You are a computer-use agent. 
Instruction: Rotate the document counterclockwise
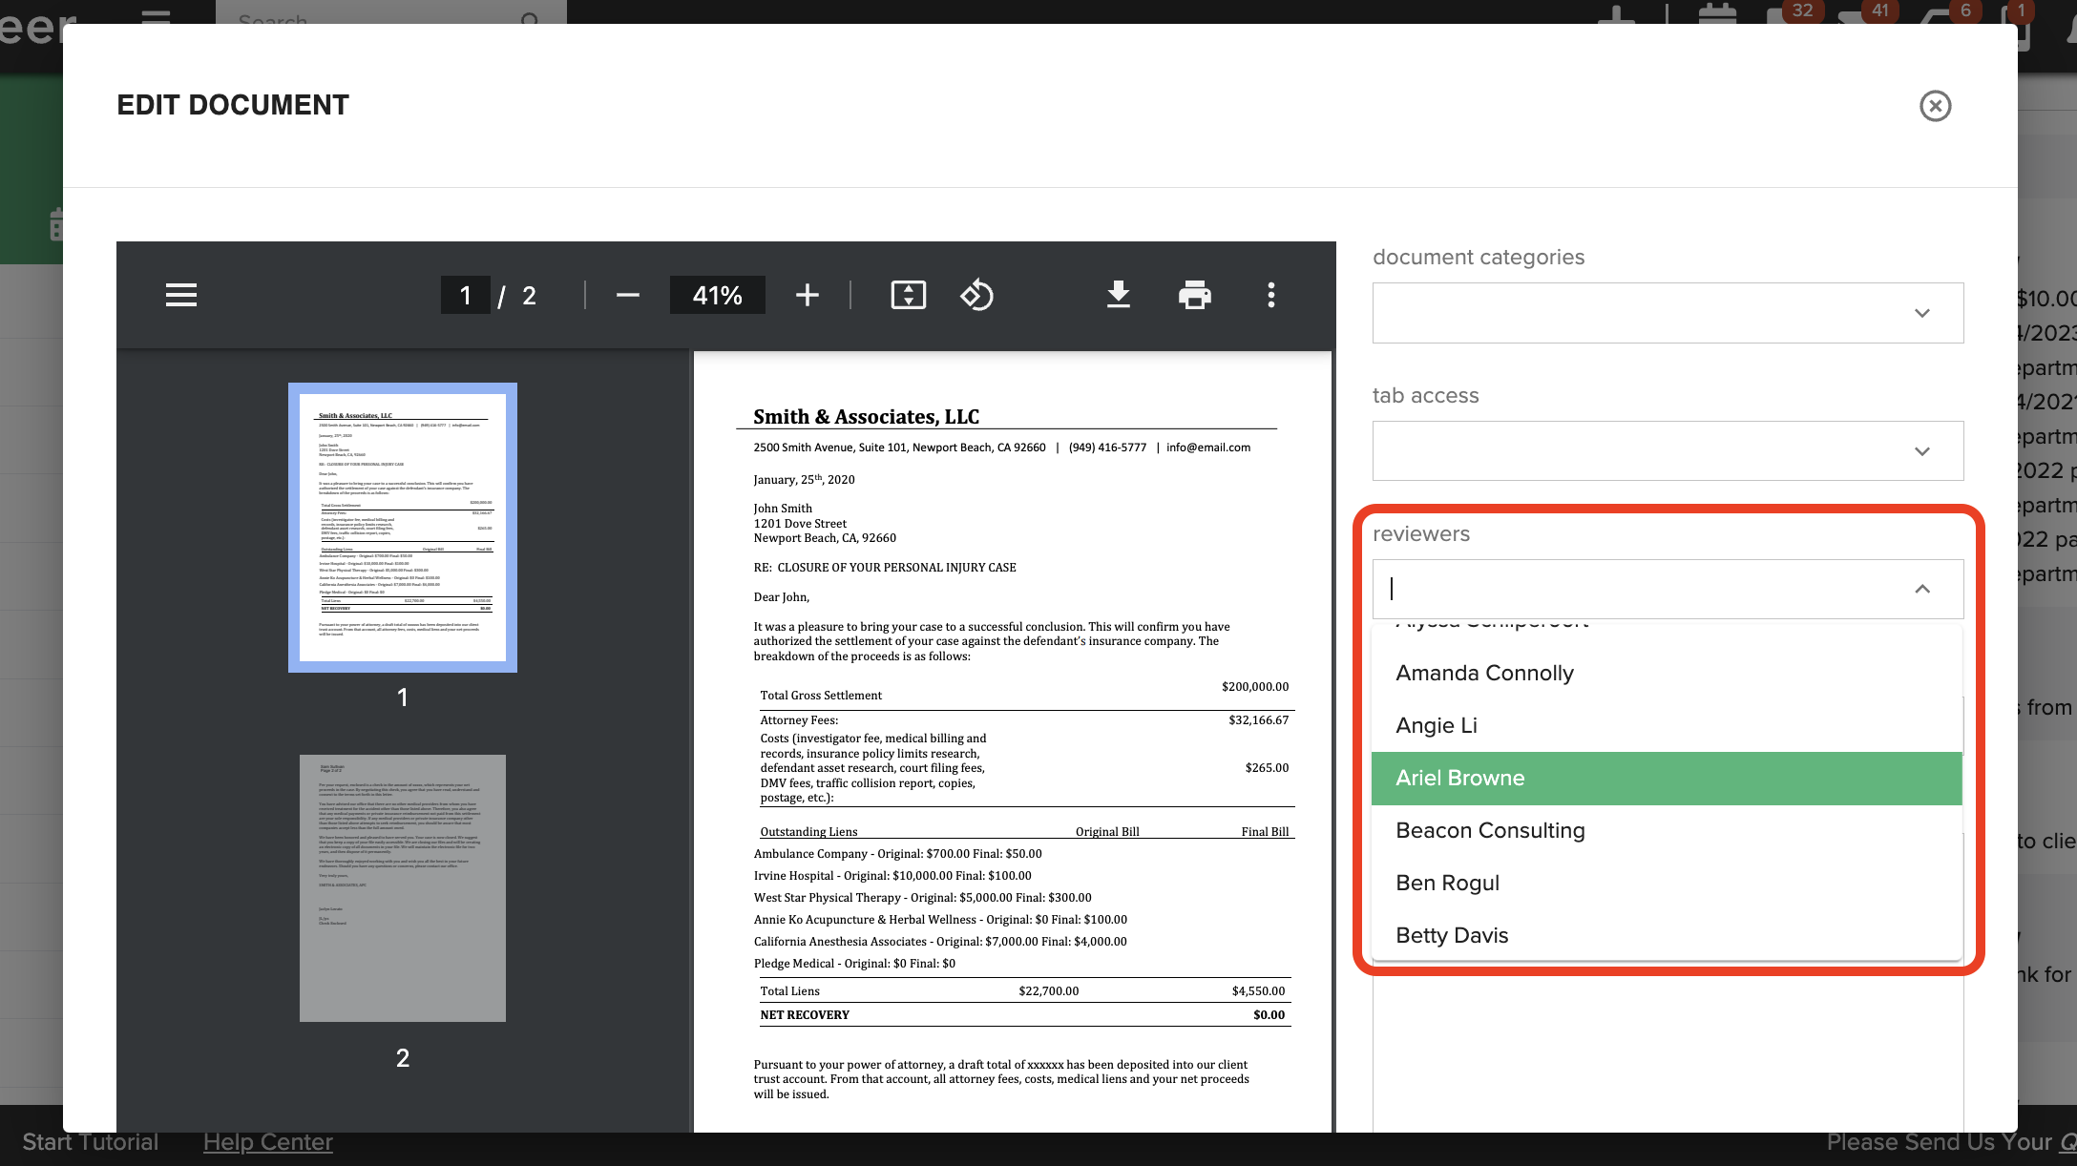(976, 295)
